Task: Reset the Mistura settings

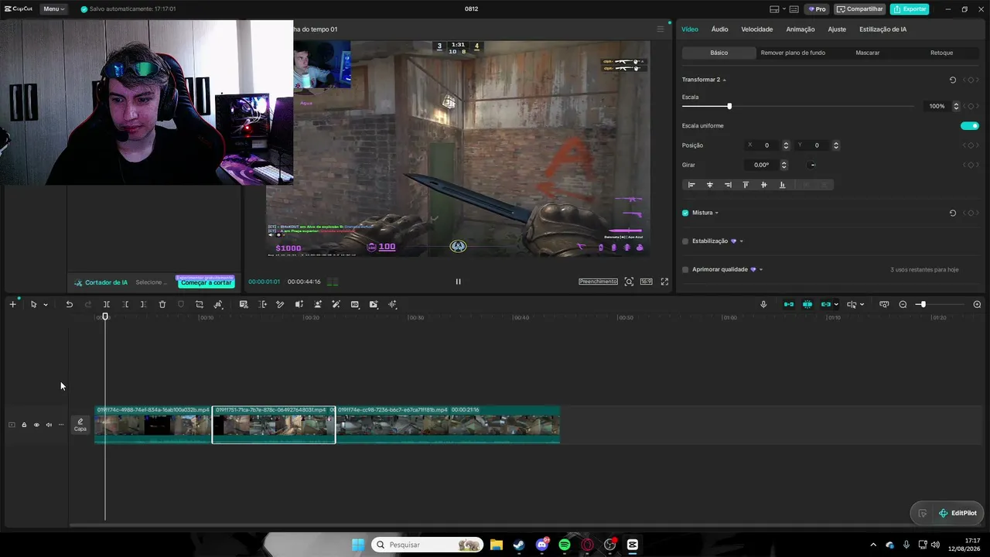Action: 952,213
